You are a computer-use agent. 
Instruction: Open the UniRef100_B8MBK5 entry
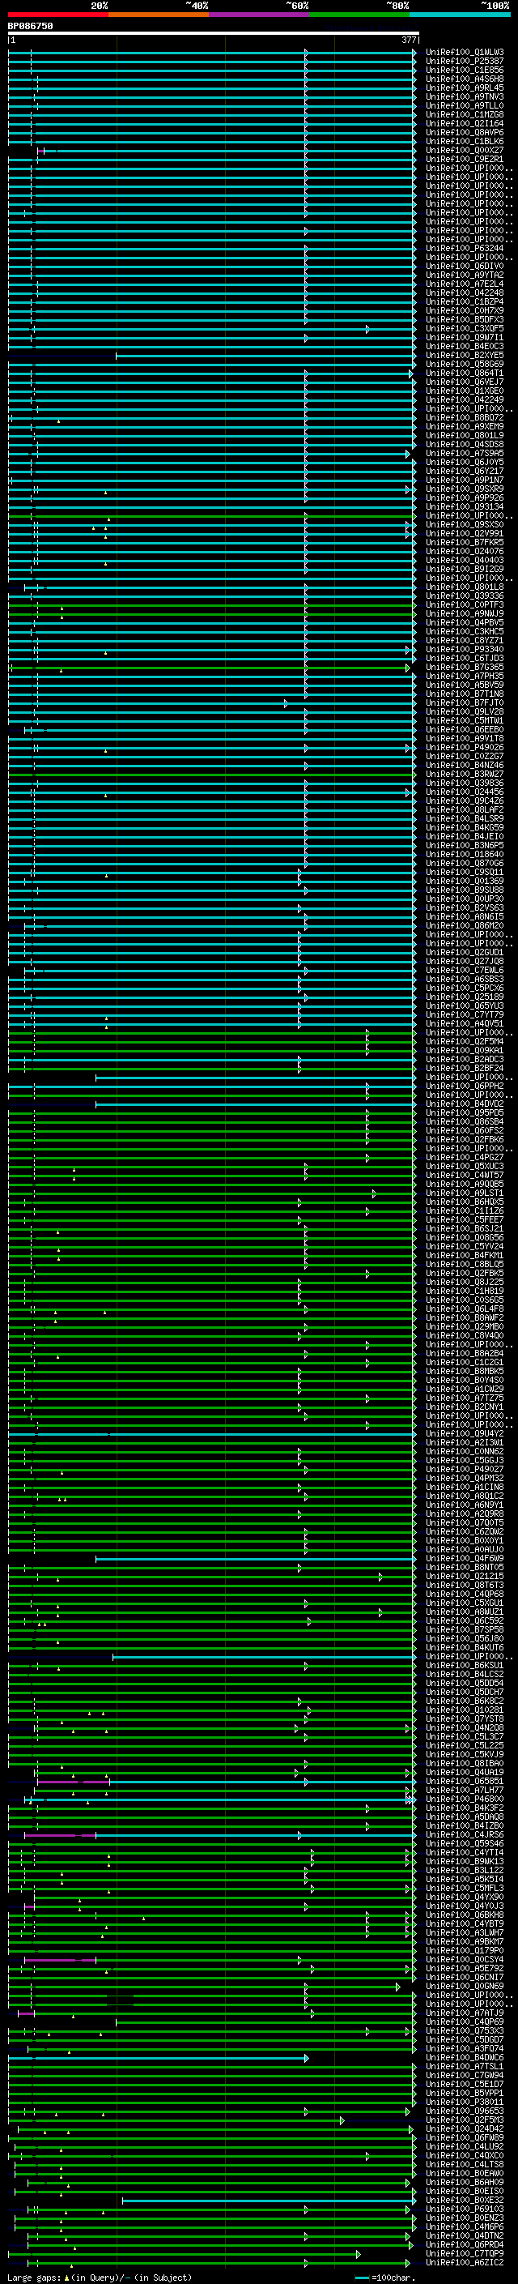pos(464,1371)
